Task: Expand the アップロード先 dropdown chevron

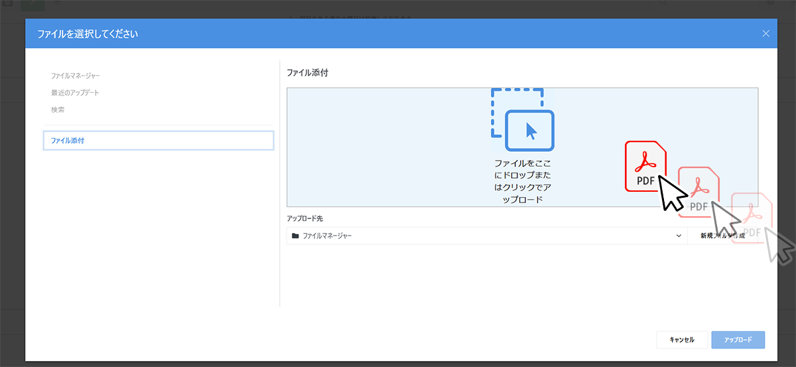Action: (x=679, y=236)
